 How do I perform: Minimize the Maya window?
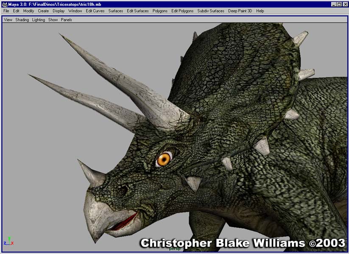click(334, 4)
